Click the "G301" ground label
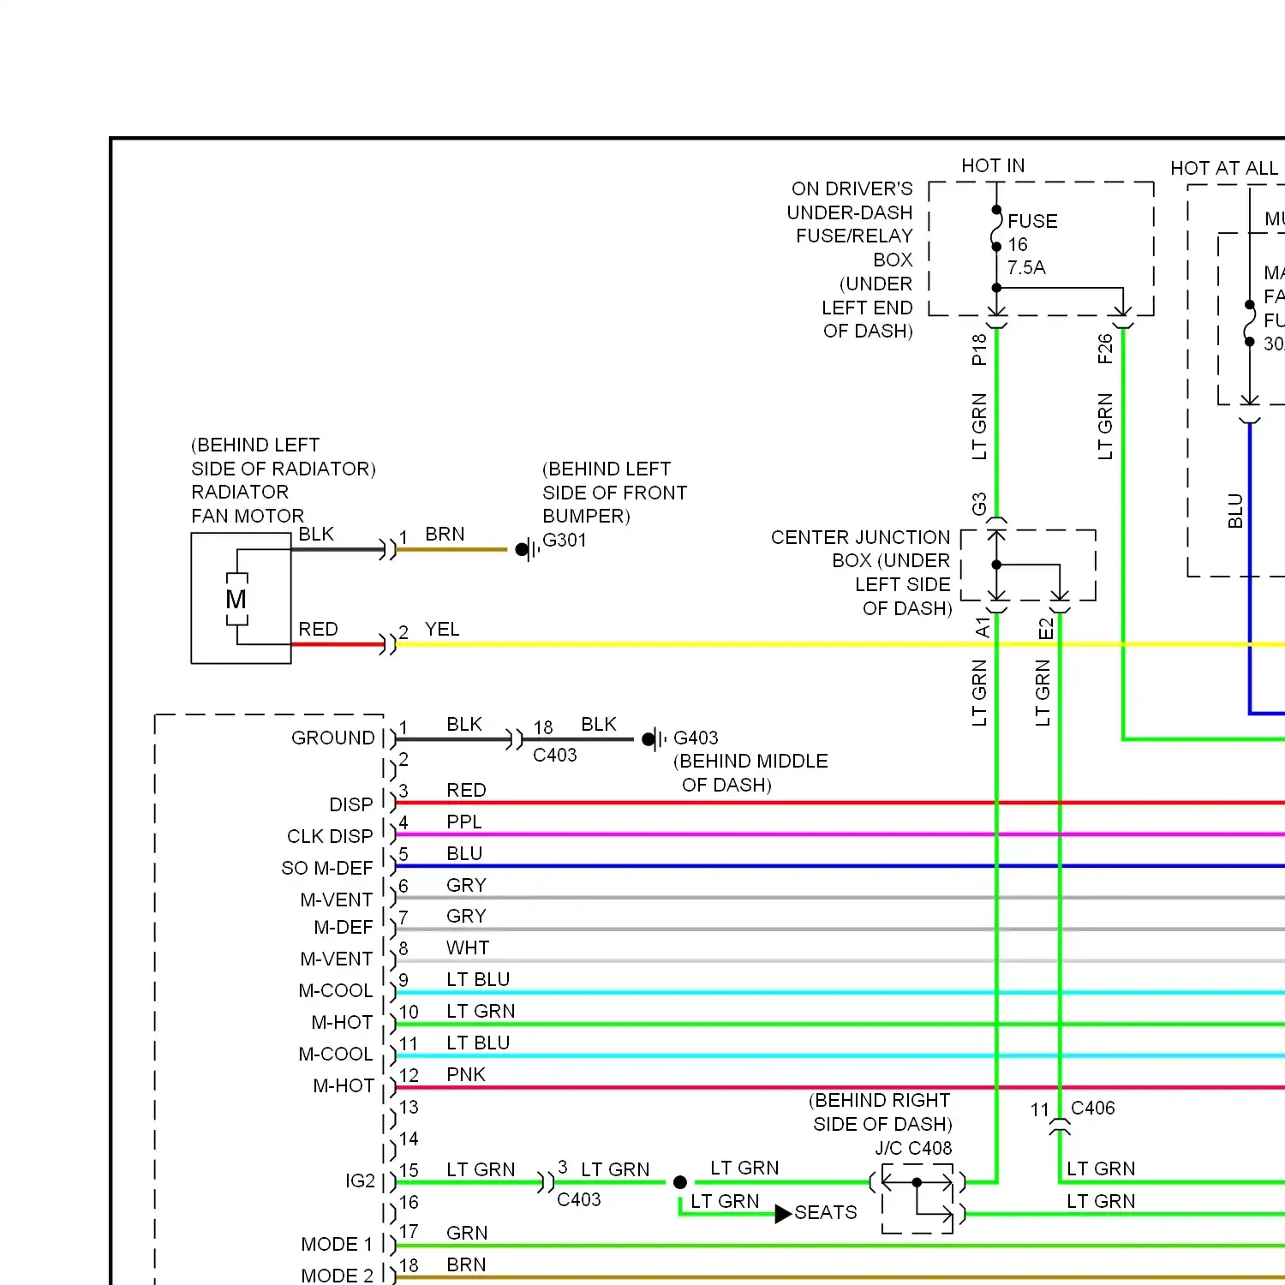 565,541
